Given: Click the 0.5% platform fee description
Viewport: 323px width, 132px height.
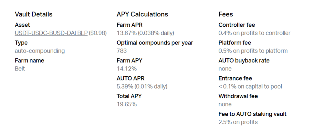Looking at the screenshot, I should click(x=253, y=51).
